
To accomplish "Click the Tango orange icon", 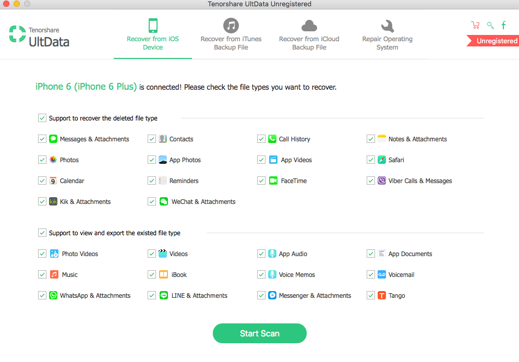I will 382,295.
